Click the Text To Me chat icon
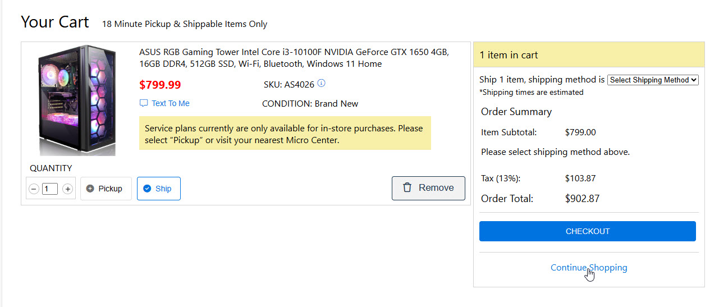The height and width of the screenshot is (307, 728). tap(144, 103)
